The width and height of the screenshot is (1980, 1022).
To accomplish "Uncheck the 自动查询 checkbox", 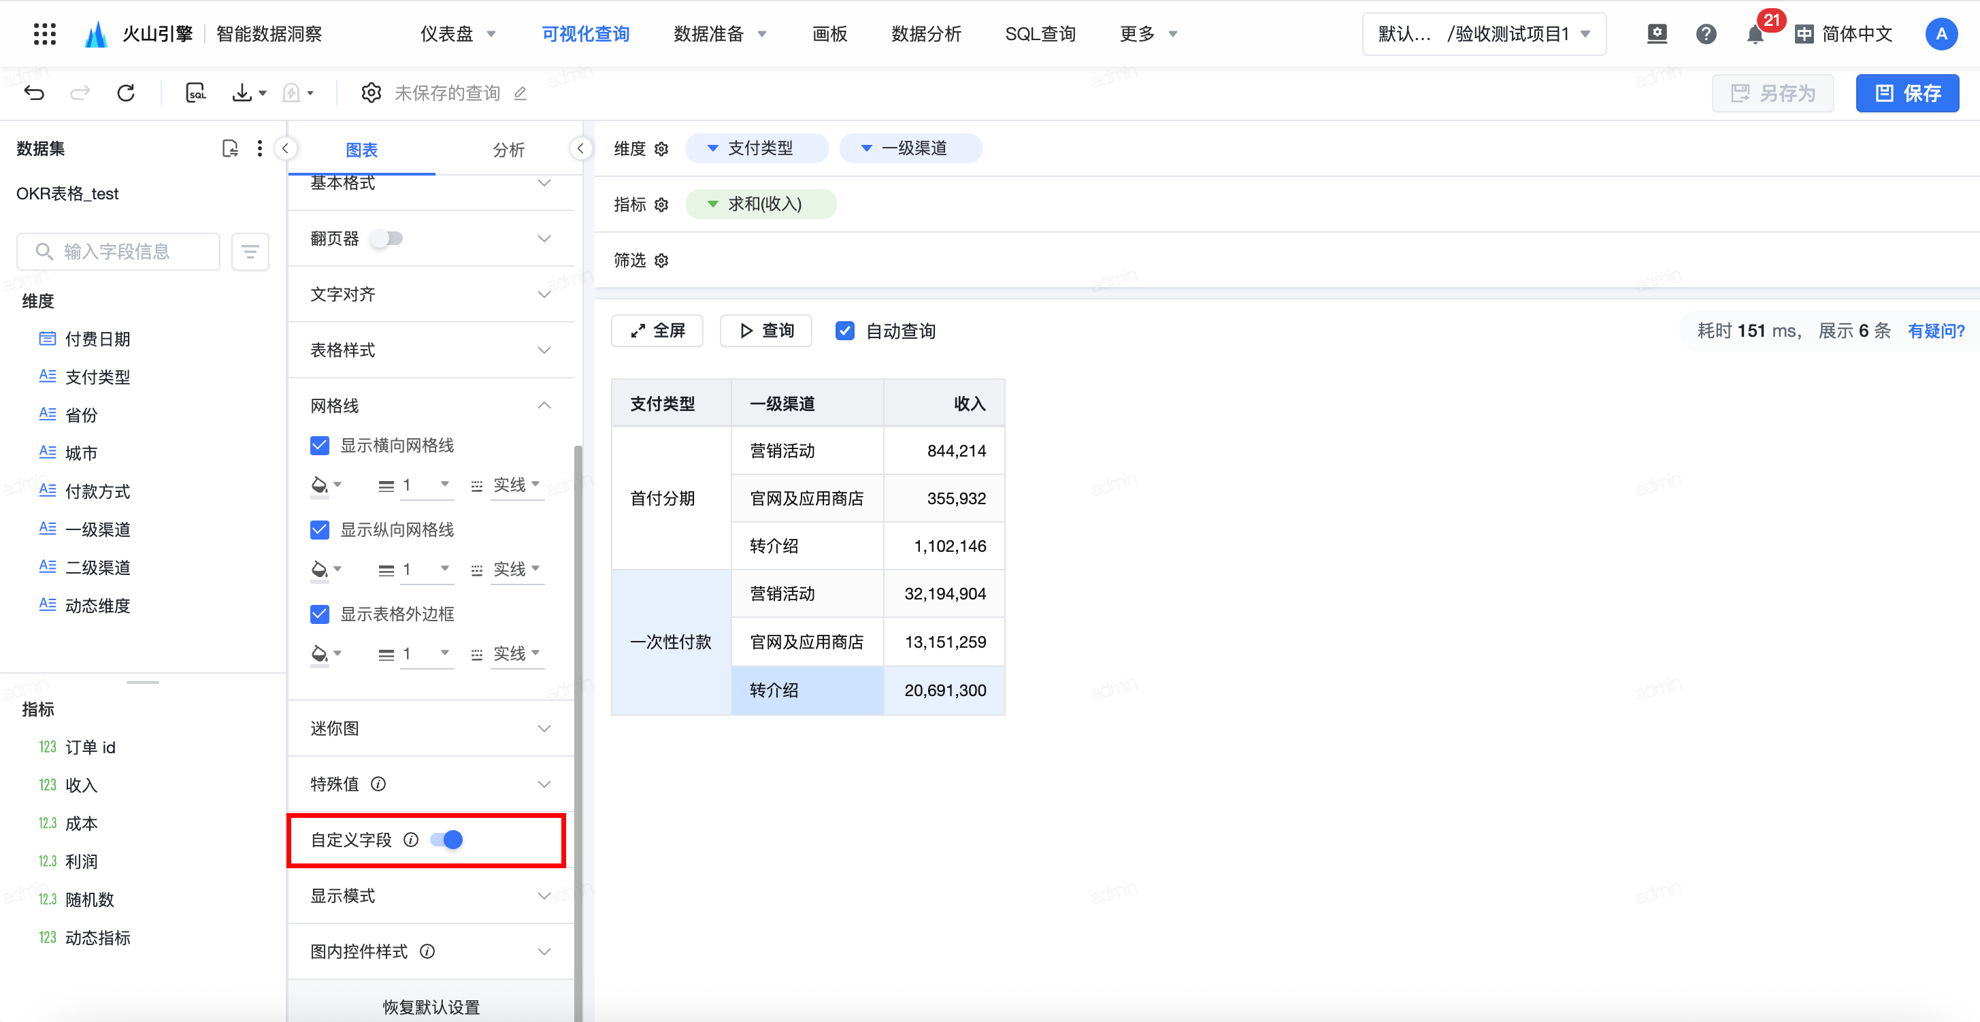I will (x=844, y=331).
